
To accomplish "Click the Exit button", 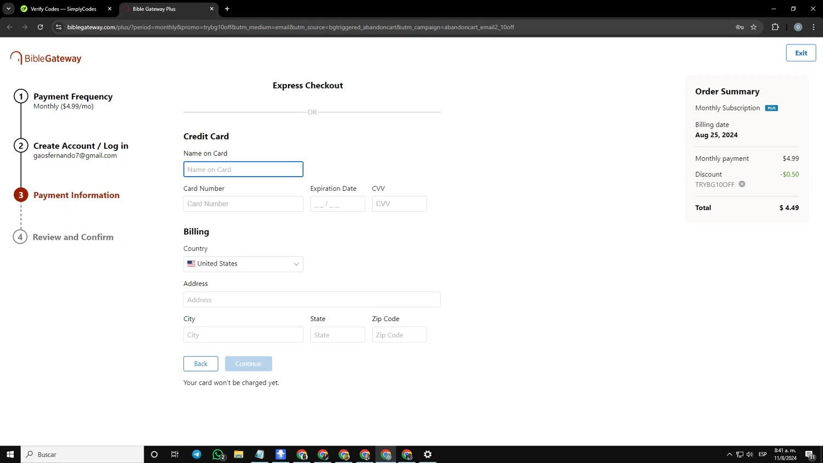I will click(801, 53).
